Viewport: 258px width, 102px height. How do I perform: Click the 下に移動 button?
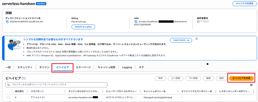coord(193,78)
